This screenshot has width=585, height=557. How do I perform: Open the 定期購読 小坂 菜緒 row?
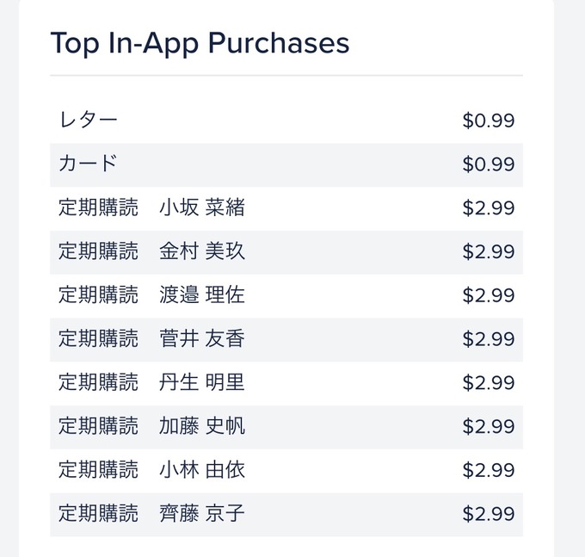point(286,208)
